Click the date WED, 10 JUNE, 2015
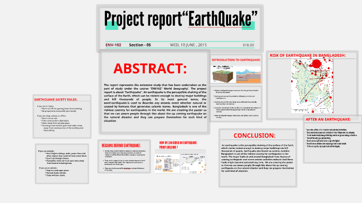This screenshot has width=362, height=203. pos(188,45)
